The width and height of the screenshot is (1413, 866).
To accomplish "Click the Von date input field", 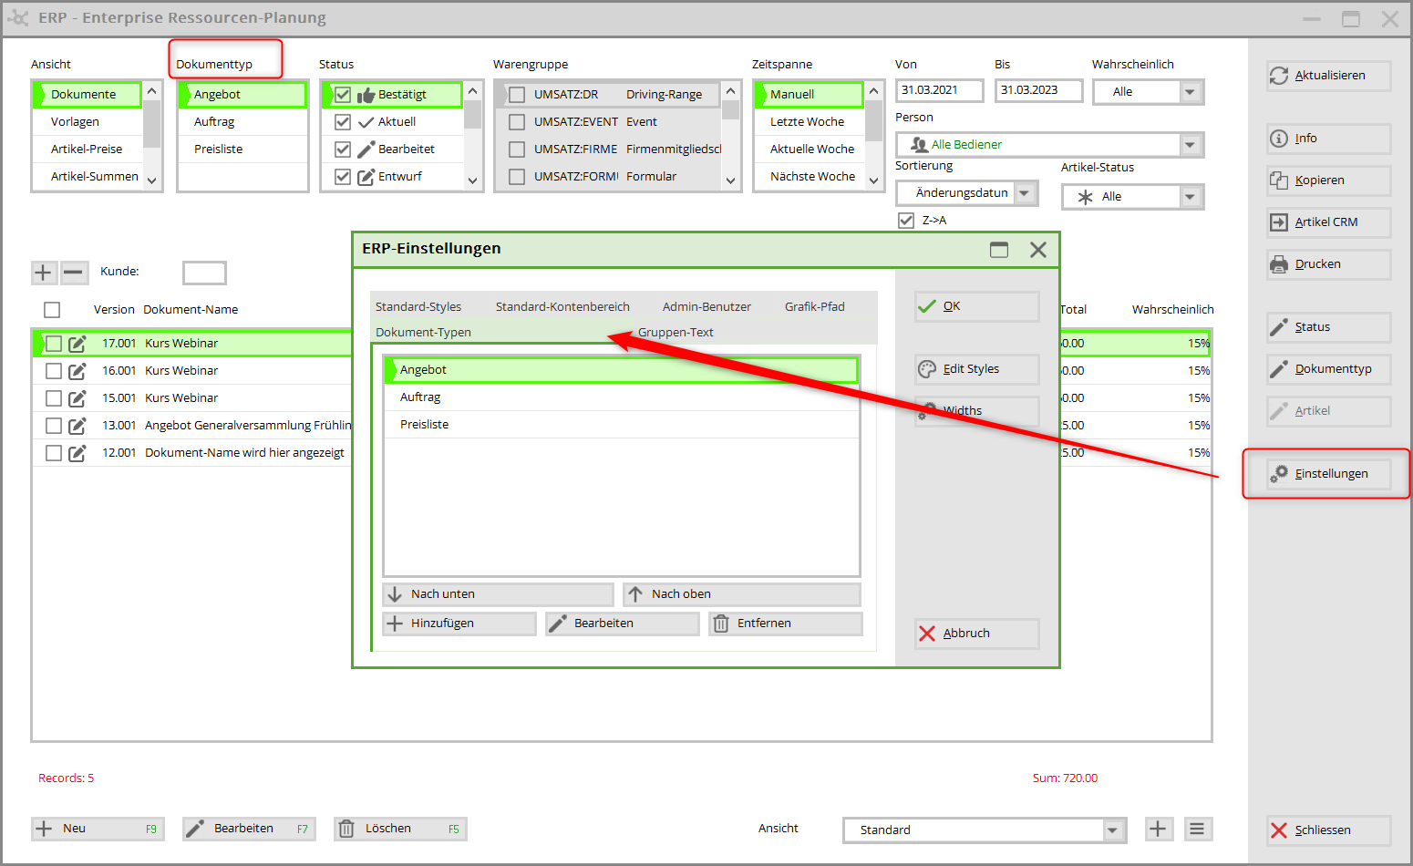I will (x=939, y=91).
